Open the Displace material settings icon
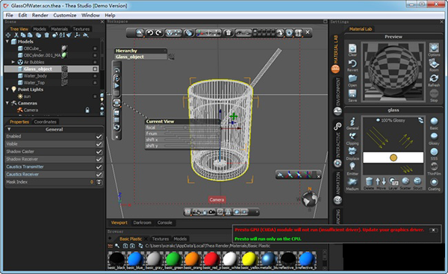Screen dimensions: 448x274 pos(352,151)
